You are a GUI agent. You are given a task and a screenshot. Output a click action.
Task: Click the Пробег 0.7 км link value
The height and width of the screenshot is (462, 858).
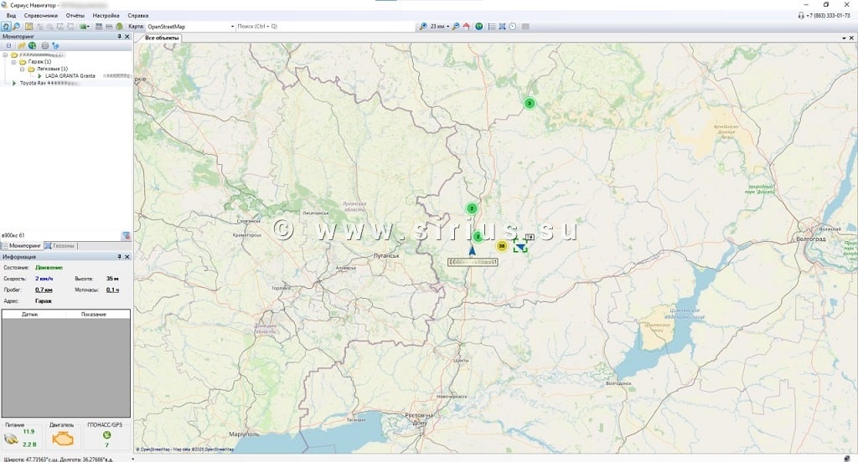[44, 290]
